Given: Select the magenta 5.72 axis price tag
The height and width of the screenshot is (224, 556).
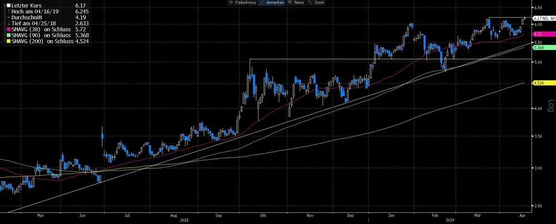Looking at the screenshot, I should (538, 34).
